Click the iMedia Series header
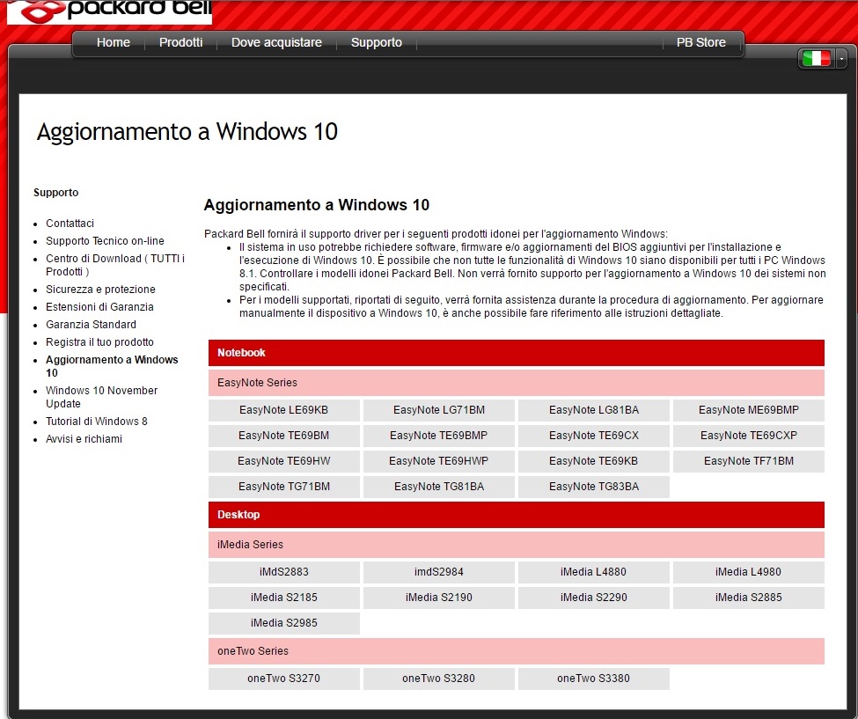The height and width of the screenshot is (719, 858). tap(516, 545)
